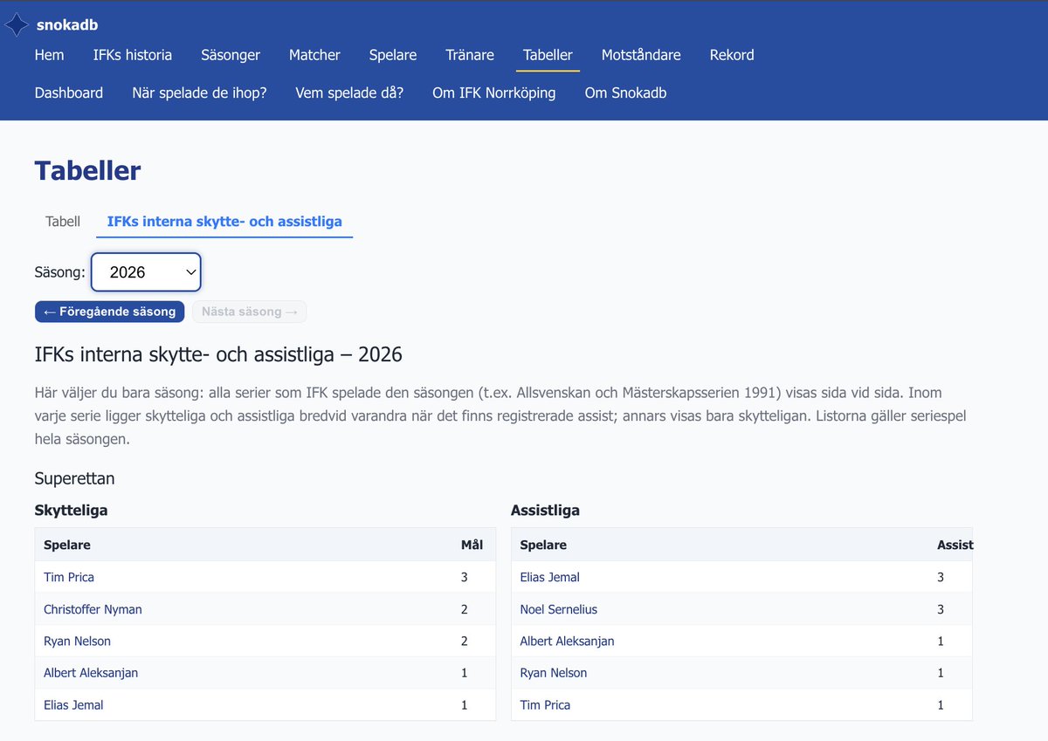
Task: Click the Mål column header
Action: click(x=472, y=545)
